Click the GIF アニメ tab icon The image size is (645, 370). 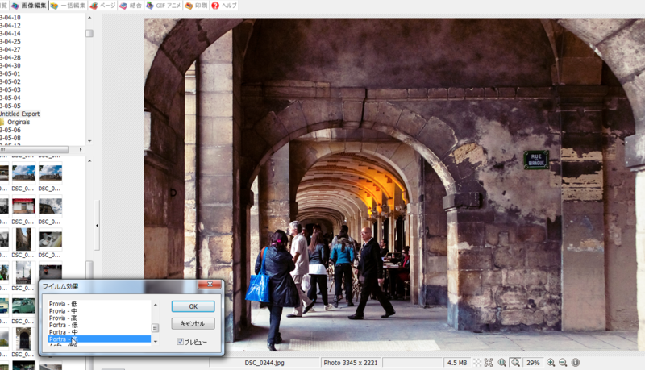point(150,6)
